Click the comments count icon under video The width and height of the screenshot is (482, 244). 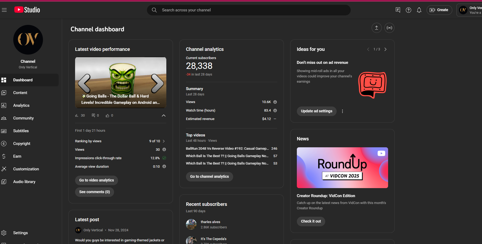[93, 116]
